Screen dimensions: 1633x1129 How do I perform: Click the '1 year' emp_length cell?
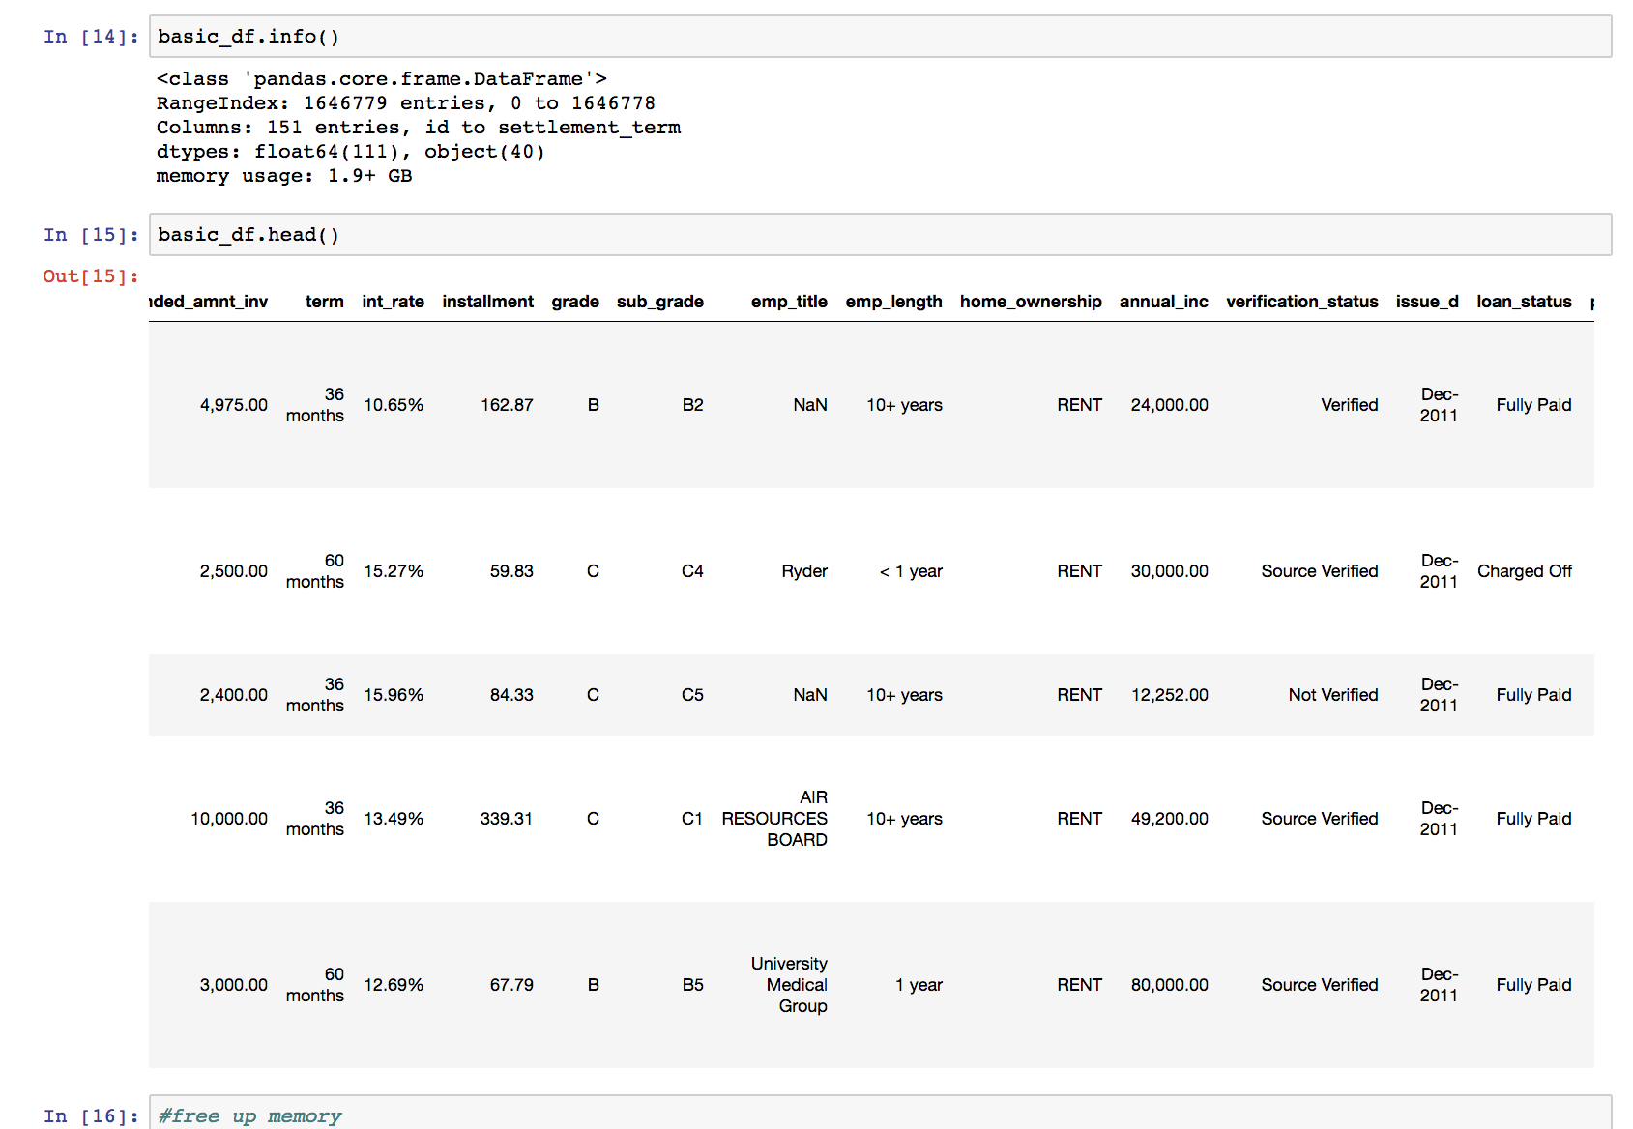919,985
